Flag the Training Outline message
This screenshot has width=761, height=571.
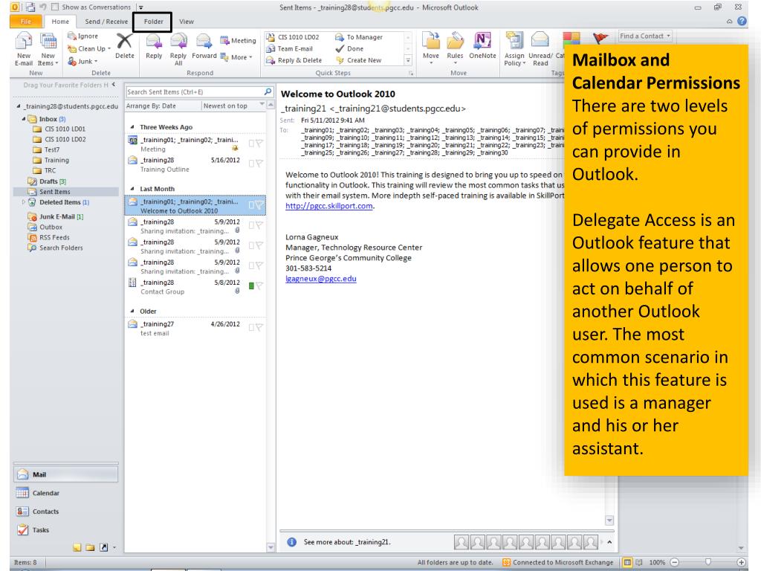[x=259, y=164]
